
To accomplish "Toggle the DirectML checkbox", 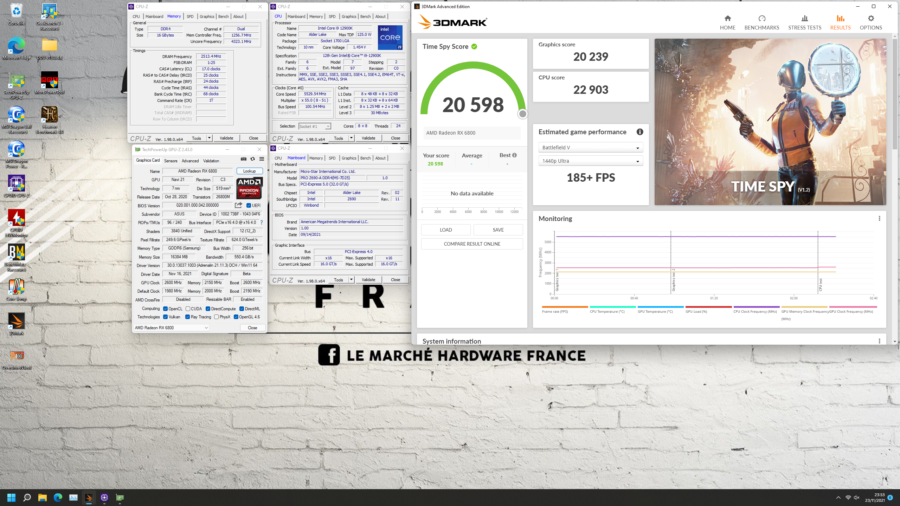I will 242,309.
